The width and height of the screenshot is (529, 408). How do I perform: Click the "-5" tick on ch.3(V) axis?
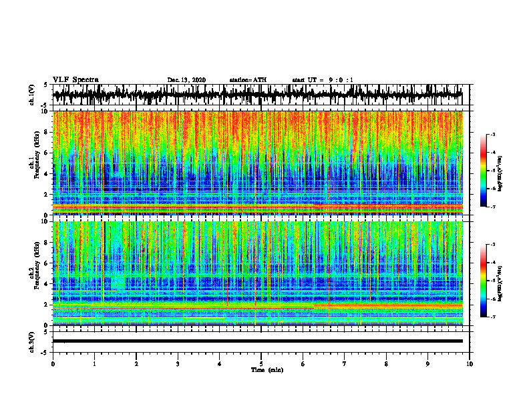click(45, 352)
